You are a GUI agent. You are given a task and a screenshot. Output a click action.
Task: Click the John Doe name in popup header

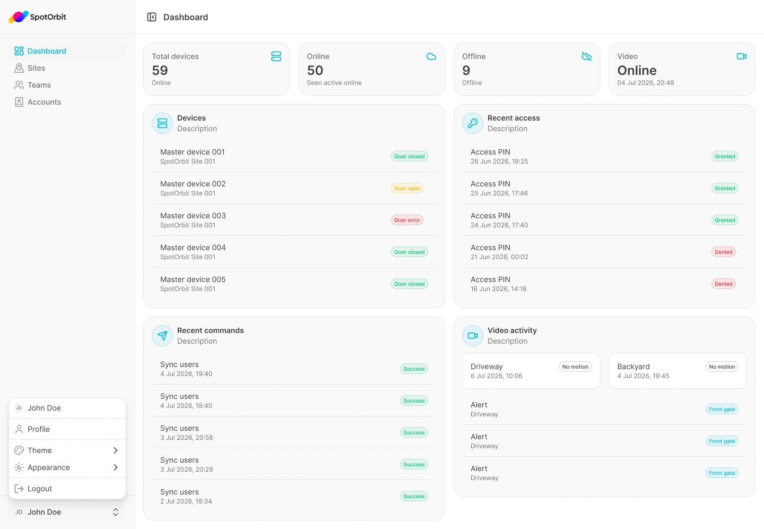point(45,408)
